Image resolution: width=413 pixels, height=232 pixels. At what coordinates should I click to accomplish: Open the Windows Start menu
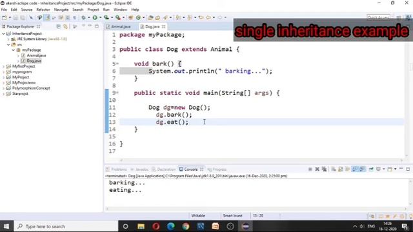click(x=6, y=226)
